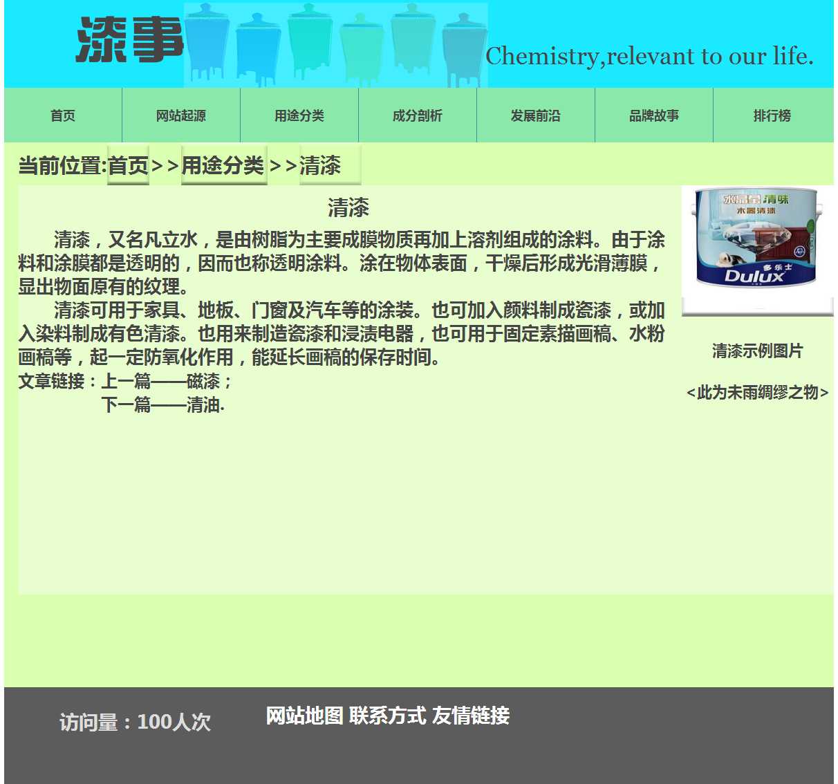Select the 品牌故事 navigation item
The height and width of the screenshot is (784, 838).
(x=654, y=115)
